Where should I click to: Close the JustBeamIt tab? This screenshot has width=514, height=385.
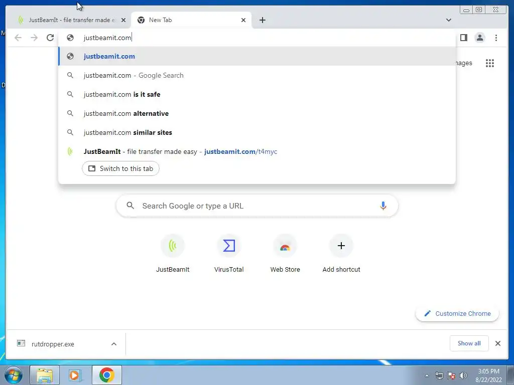123,20
